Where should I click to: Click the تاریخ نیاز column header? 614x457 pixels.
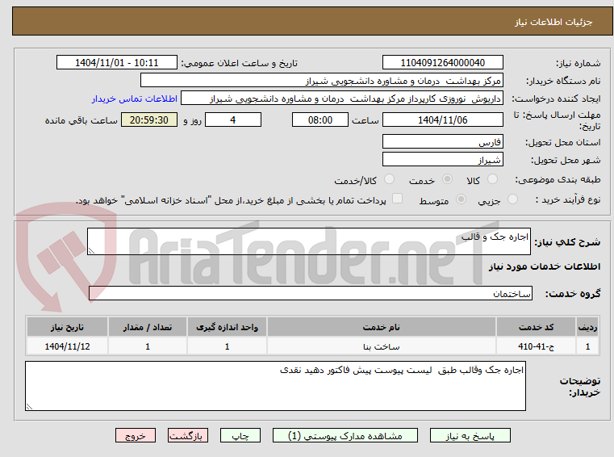click(x=67, y=327)
